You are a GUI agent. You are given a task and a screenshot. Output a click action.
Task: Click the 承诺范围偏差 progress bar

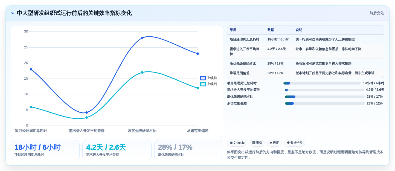[325, 103]
